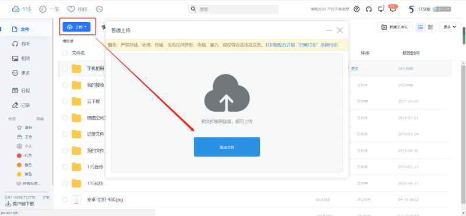This screenshot has width=466, height=216.
Task: Tick the select-all checkbox beside 文件名
Action: point(65,53)
